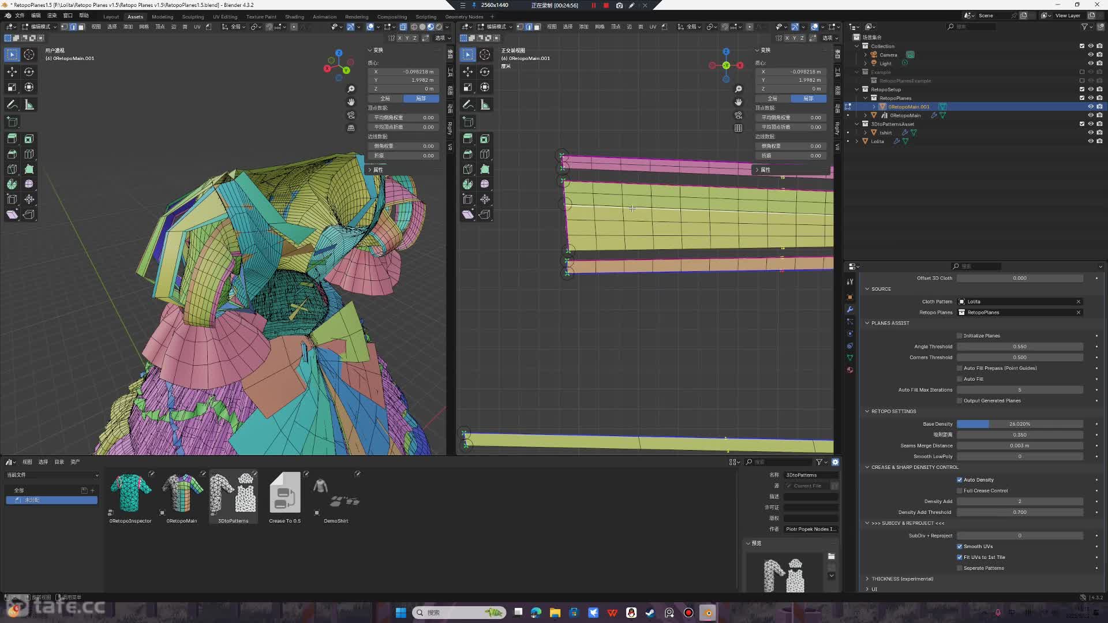The height and width of the screenshot is (623, 1108).
Task: Select the Inset Faces tool in left viewport
Action: point(29,139)
